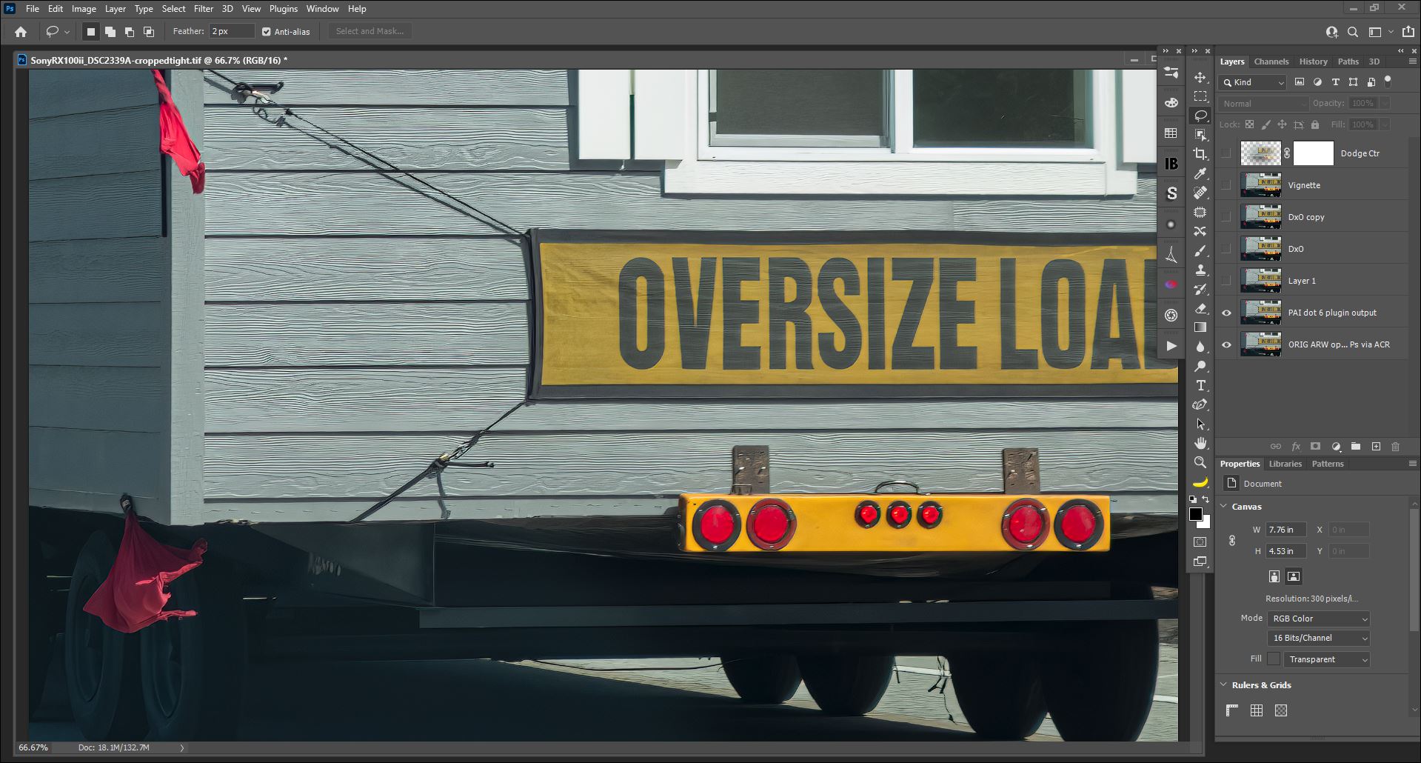Open the Filter menu
Image resolution: width=1421 pixels, height=763 pixels.
coord(203,9)
